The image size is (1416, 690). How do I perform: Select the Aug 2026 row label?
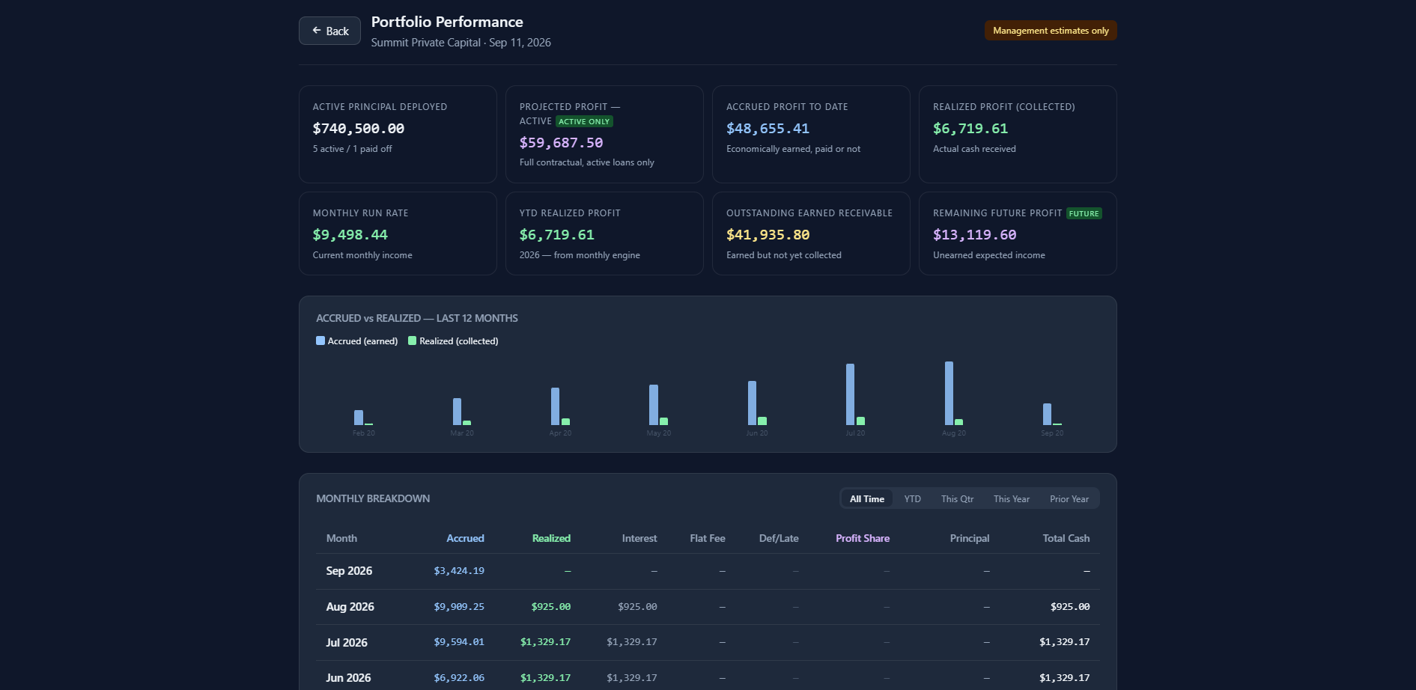[350, 607]
